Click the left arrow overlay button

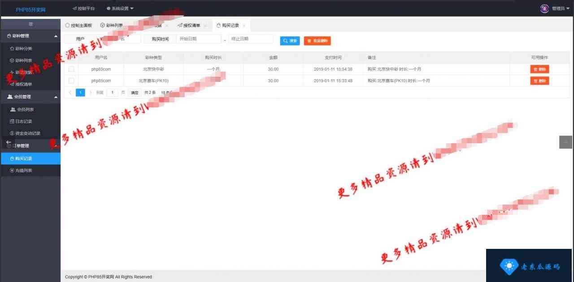8,142
